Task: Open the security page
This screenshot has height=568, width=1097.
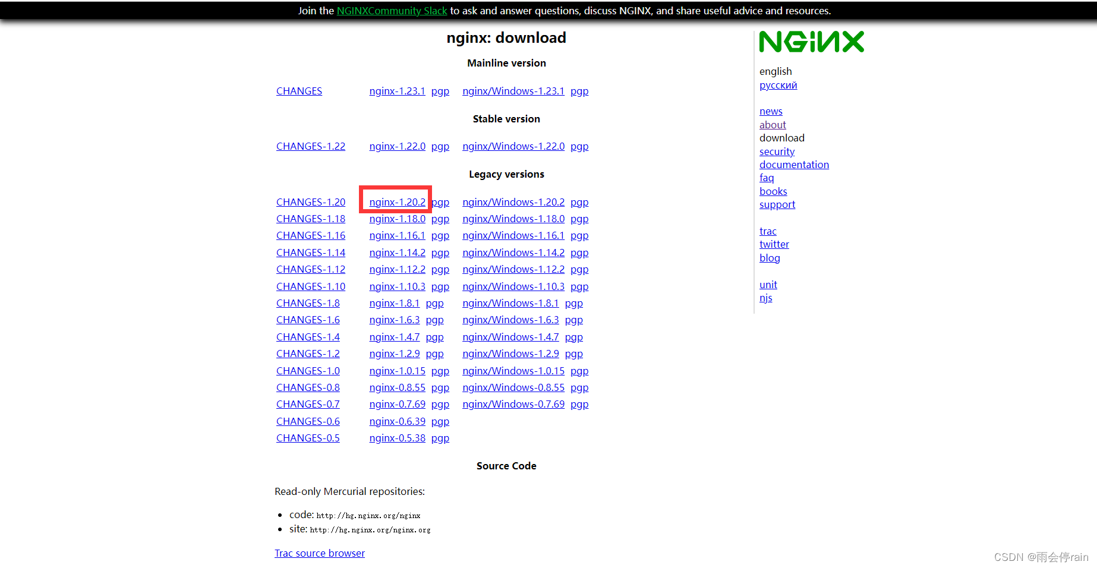Action: pos(777,152)
